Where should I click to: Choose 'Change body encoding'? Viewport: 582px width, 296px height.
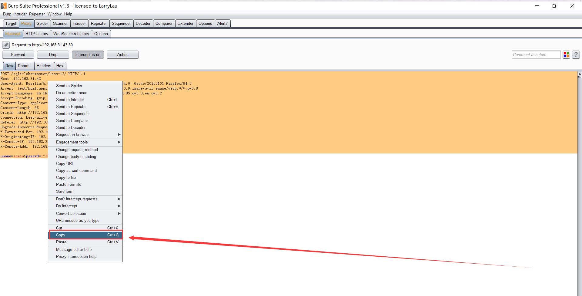(85, 157)
